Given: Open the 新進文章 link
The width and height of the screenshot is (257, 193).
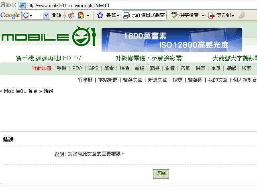Looking at the screenshot, I should point(157,80).
